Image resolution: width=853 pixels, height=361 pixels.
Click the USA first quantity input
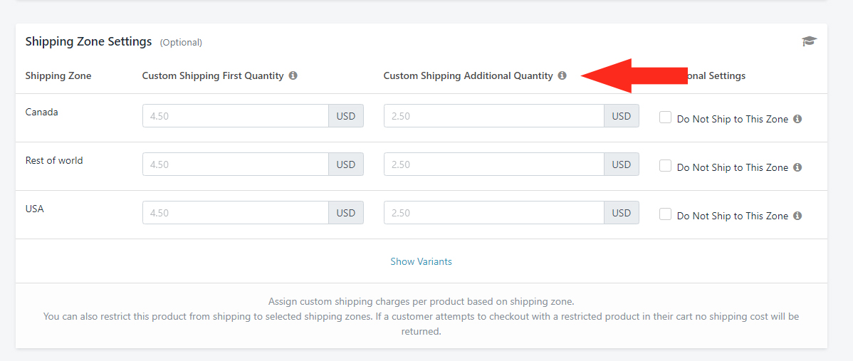click(236, 213)
